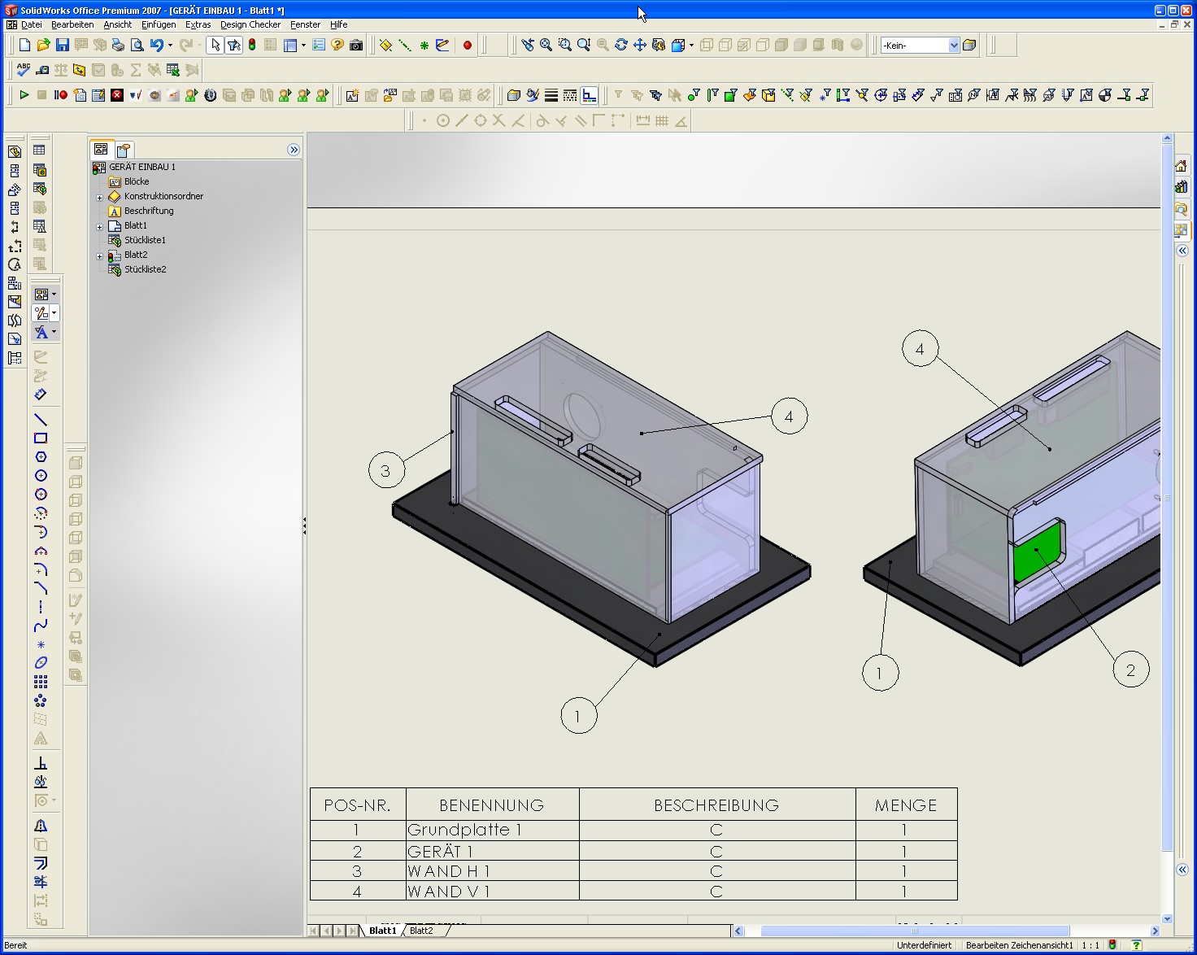Switch to the Blatt2 sheet tab

coord(421,931)
